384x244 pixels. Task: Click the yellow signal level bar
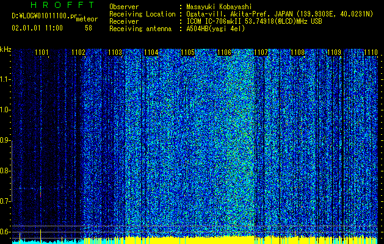click(191, 240)
